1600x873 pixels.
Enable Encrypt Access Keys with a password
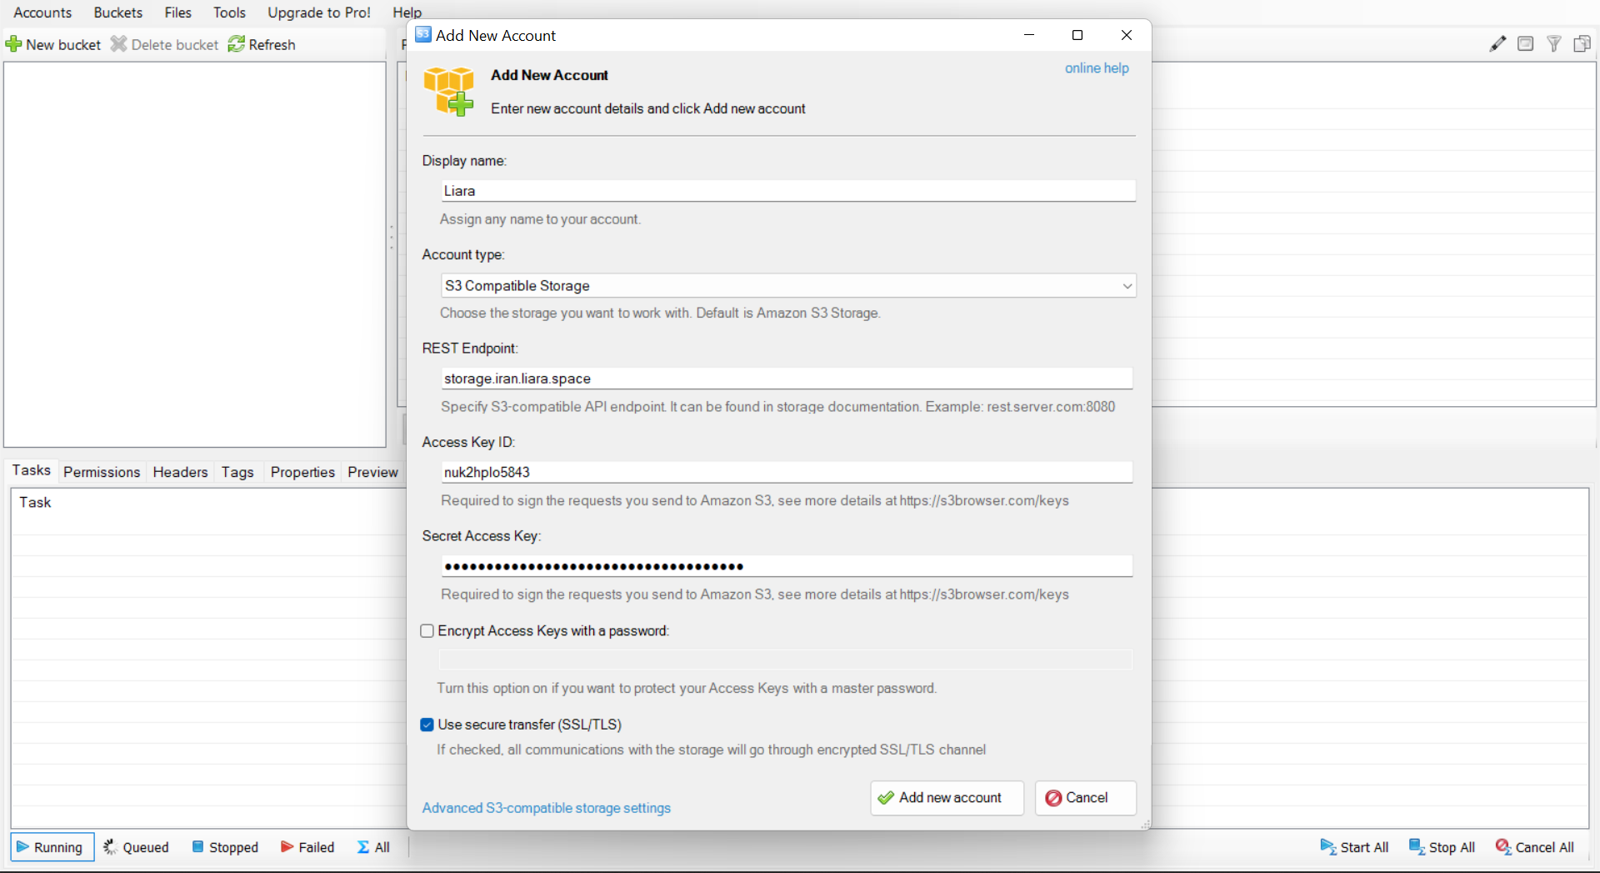[427, 631]
